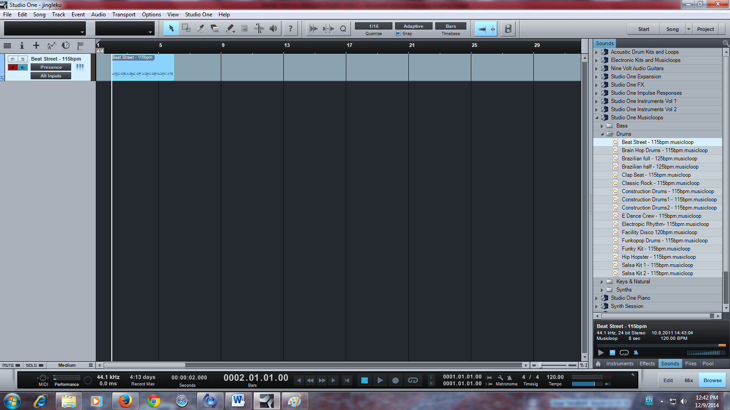730x410 pixels.
Task: Open the Mix view
Action: (x=688, y=380)
